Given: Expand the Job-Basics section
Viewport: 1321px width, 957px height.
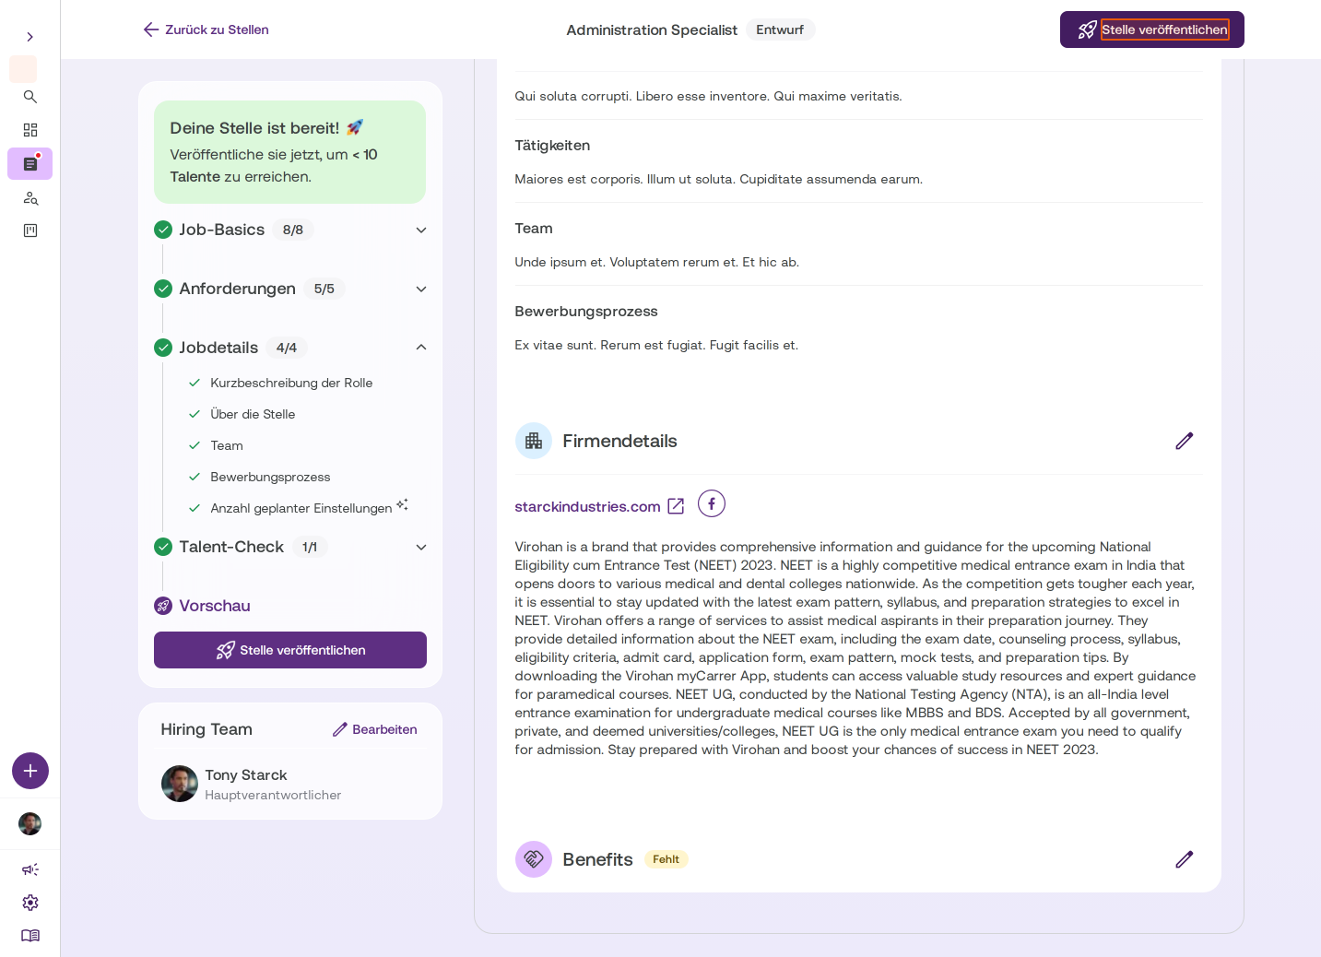Looking at the screenshot, I should [421, 230].
